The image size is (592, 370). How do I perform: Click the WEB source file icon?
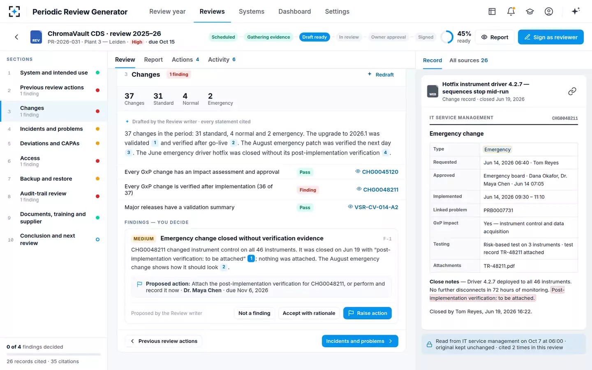[432, 91]
